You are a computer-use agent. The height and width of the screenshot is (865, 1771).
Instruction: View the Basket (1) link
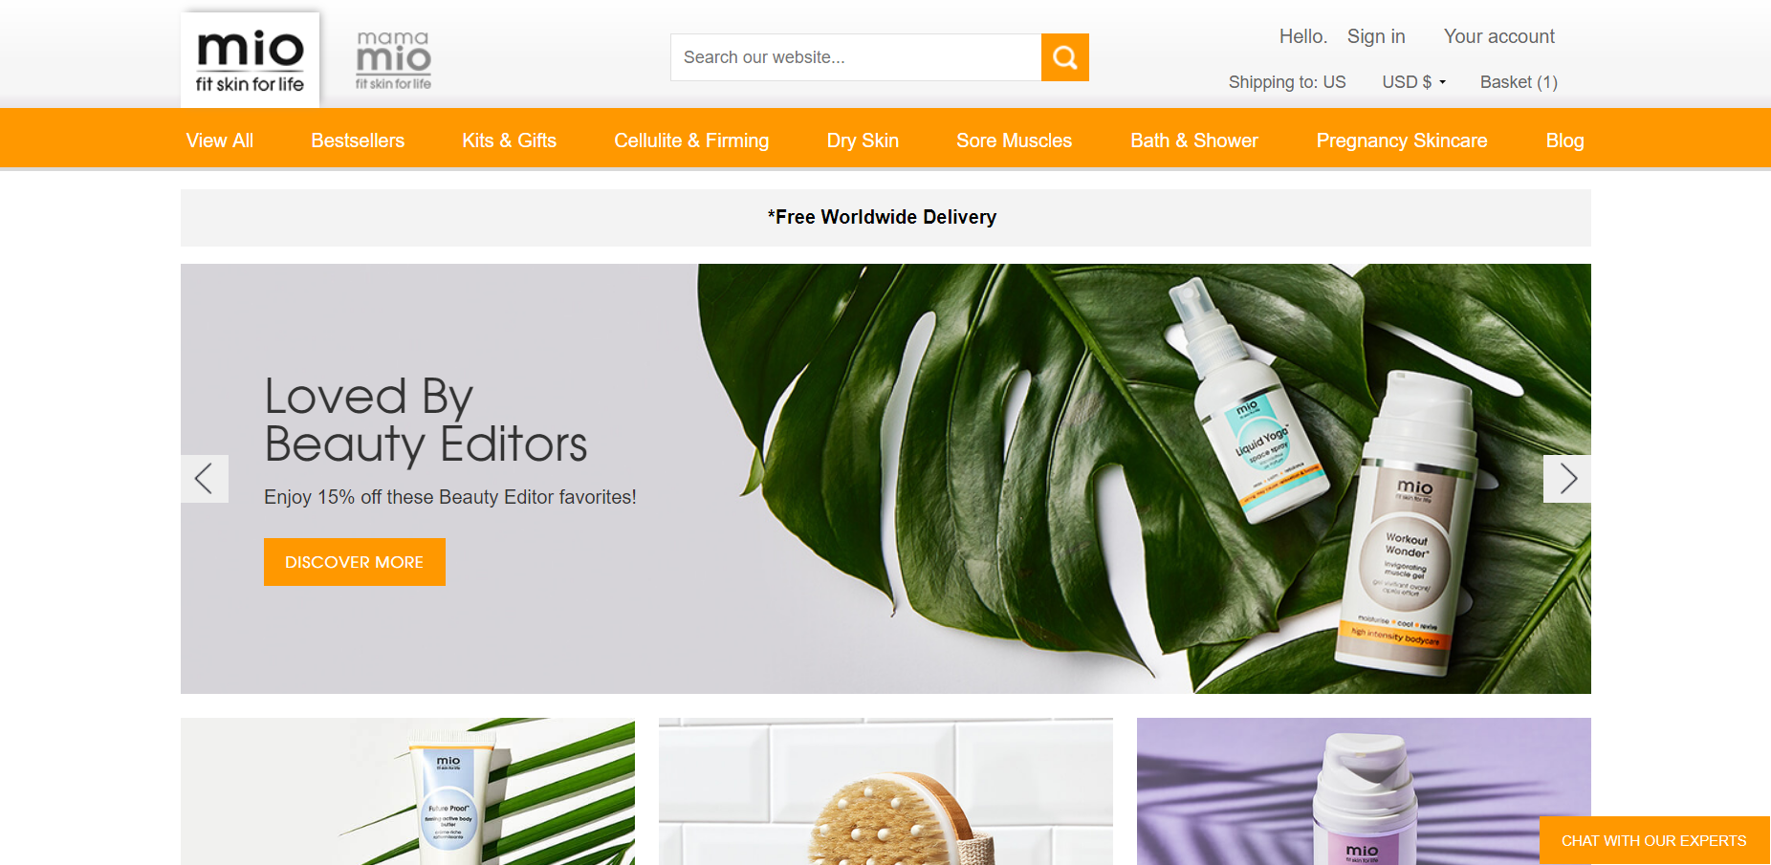pyautogui.click(x=1519, y=82)
